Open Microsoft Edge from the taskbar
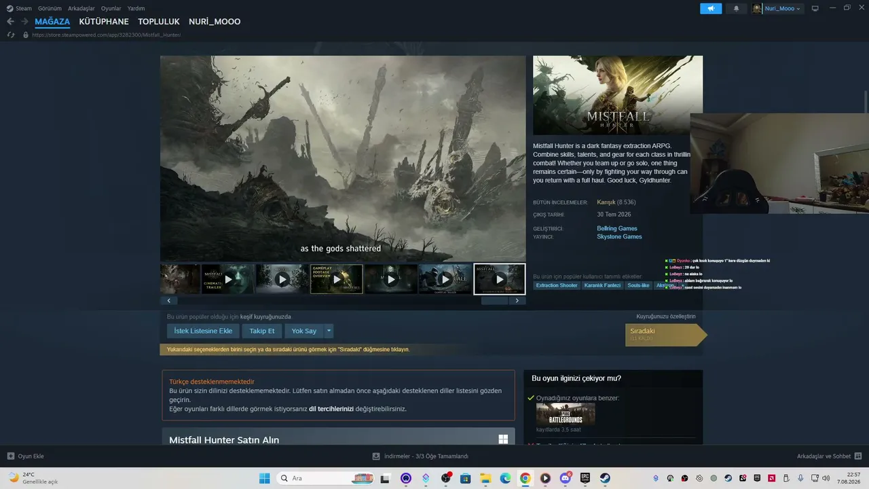Image resolution: width=869 pixels, height=489 pixels. pyautogui.click(x=506, y=478)
